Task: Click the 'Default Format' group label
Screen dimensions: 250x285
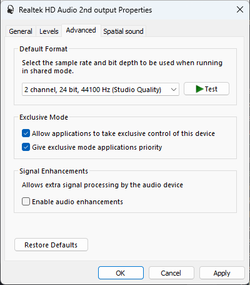Action: pos(43,49)
